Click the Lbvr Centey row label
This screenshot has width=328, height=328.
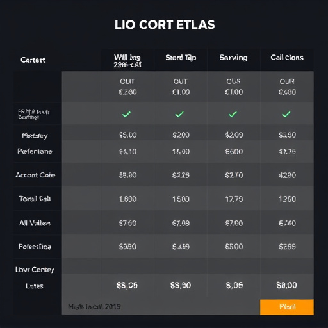tap(35, 270)
